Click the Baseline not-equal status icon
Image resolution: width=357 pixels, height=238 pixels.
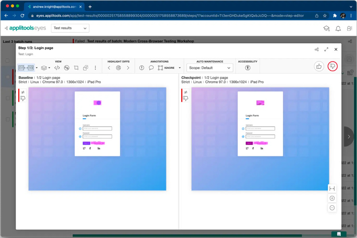pos(23,92)
